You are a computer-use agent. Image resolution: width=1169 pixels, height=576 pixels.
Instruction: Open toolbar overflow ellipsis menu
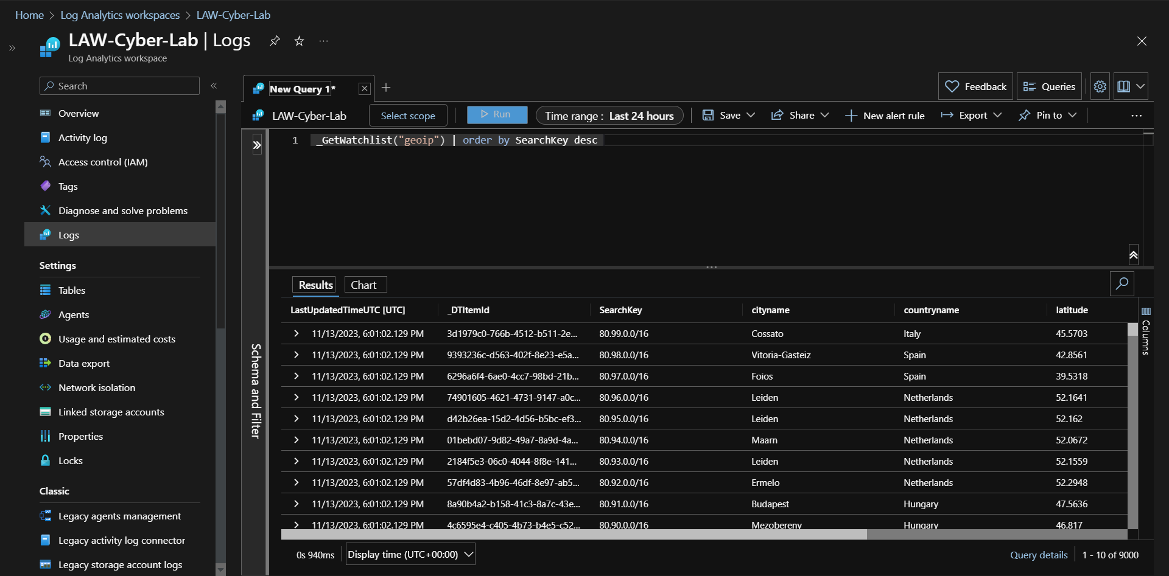pyautogui.click(x=1136, y=116)
